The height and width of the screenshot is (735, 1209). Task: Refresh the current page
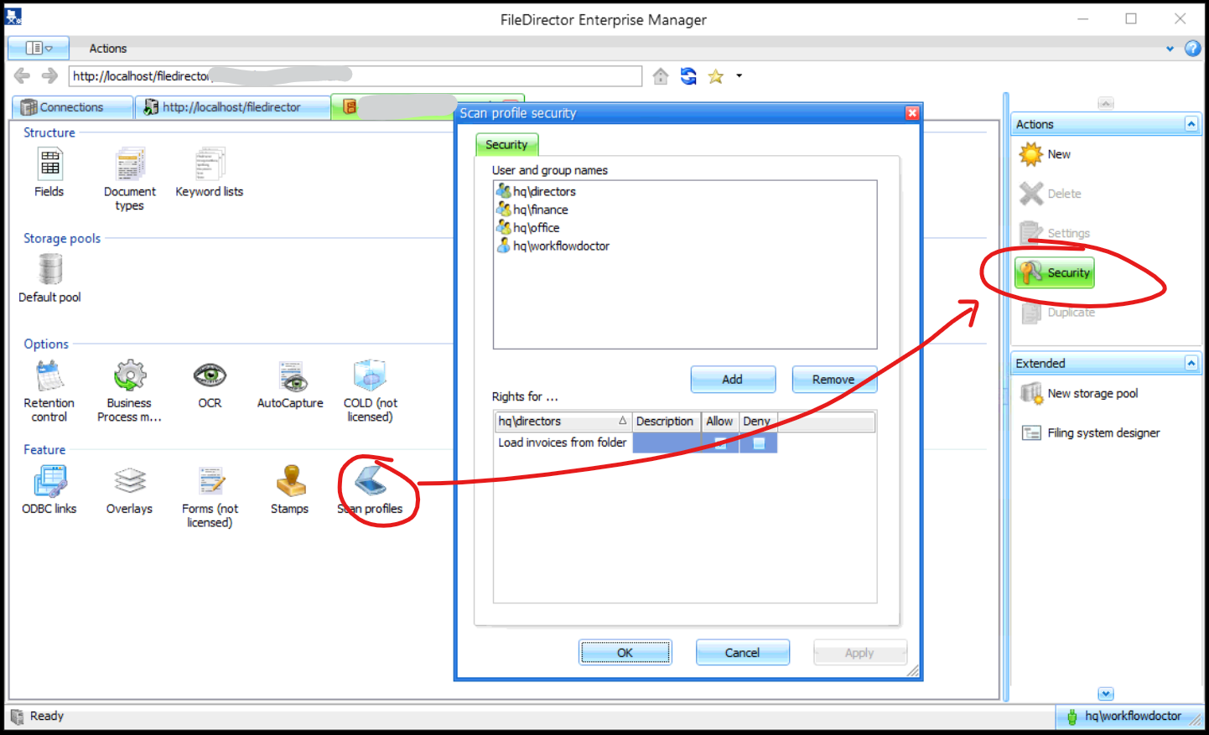coord(688,76)
